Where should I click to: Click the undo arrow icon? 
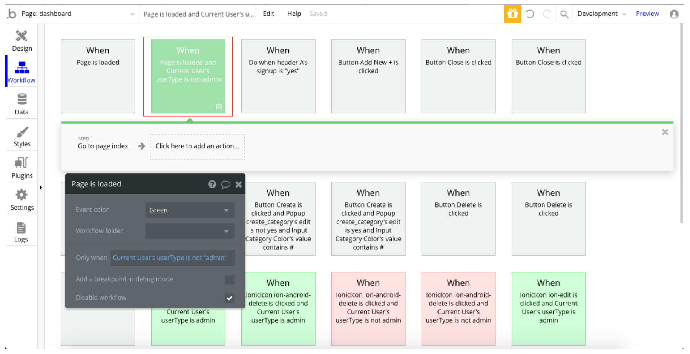pyautogui.click(x=530, y=14)
